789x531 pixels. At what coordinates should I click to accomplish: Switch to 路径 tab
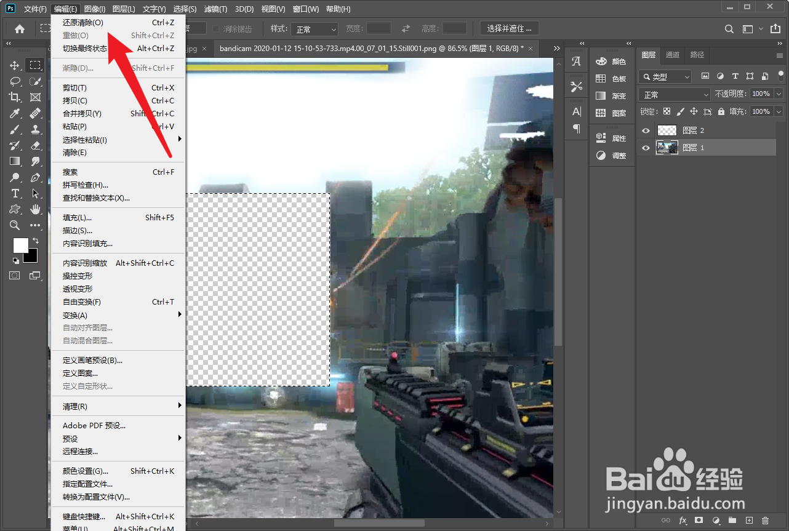tap(697, 55)
